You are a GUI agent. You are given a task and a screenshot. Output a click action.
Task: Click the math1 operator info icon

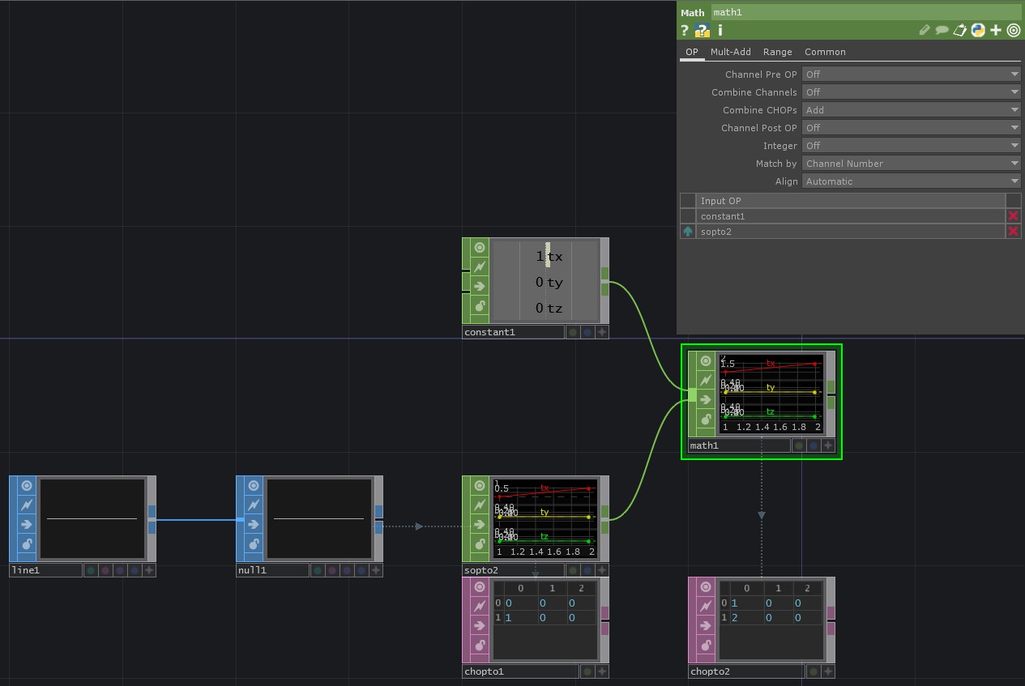(x=720, y=31)
